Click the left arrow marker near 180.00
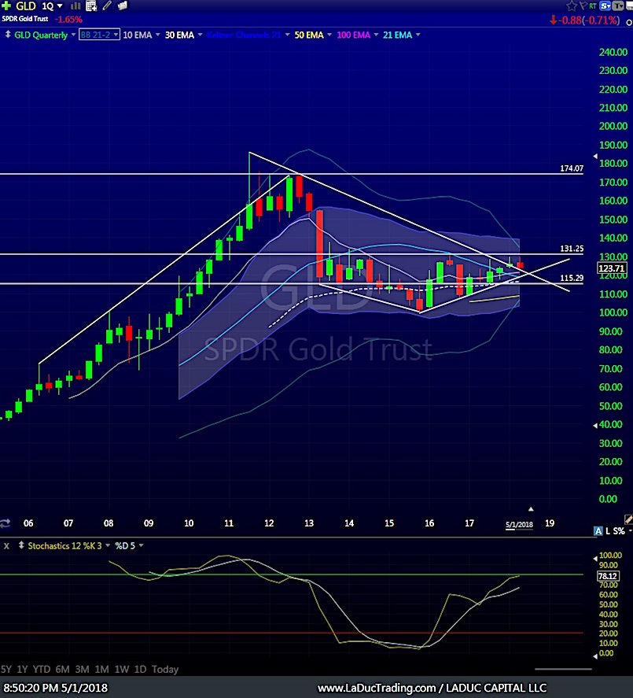Viewport: 633px width, 698px height. [x=595, y=157]
